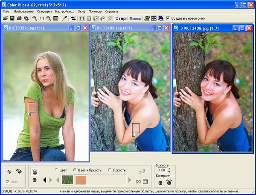Zoom out with the minus magnifier
This screenshot has width=256, height=195.
click(x=49, y=18)
